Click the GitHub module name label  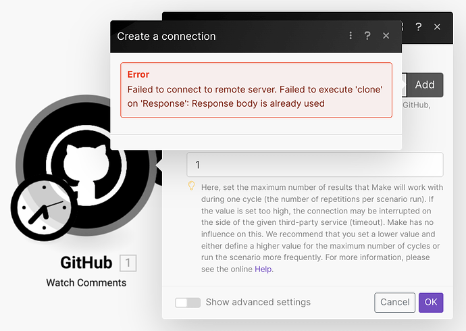coord(86,262)
